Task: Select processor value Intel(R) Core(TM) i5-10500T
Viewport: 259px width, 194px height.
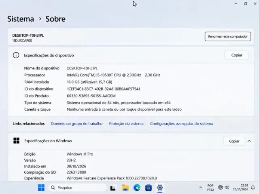Action: (113, 75)
